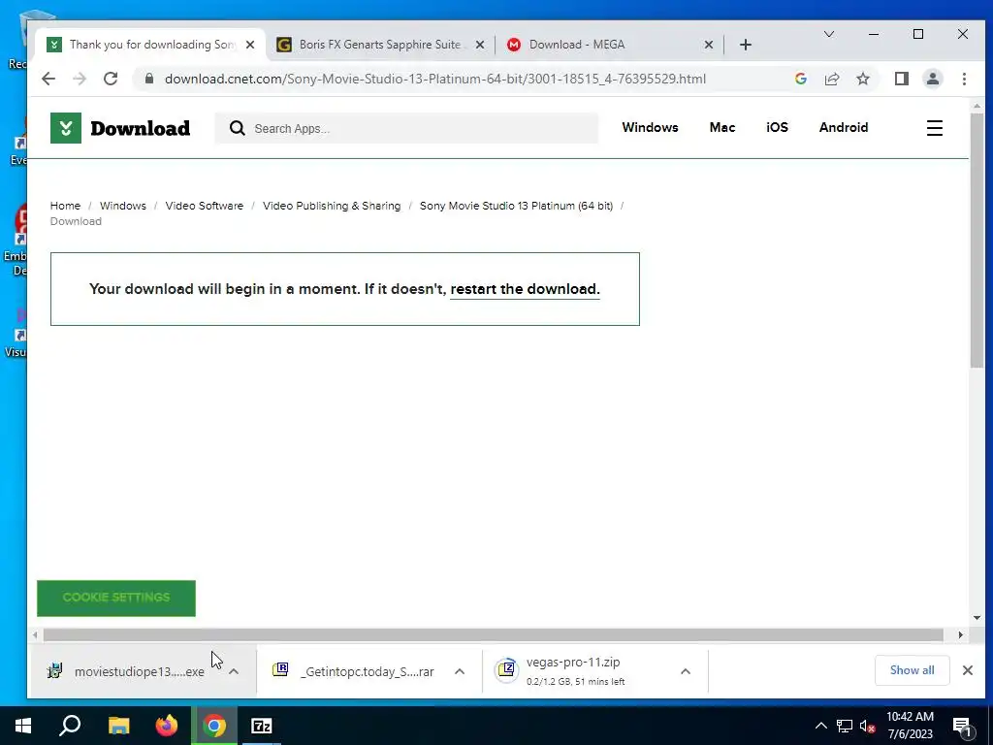Open the Android category
This screenshot has height=745, width=993.
[x=843, y=127]
